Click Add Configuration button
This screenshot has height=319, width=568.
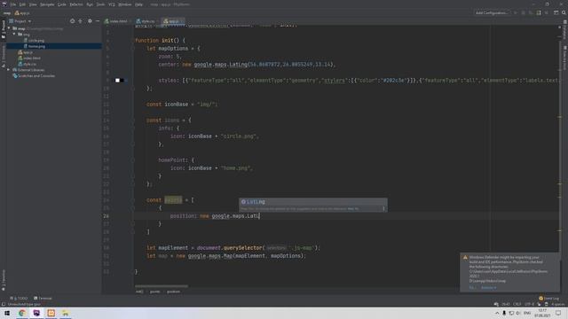point(491,12)
